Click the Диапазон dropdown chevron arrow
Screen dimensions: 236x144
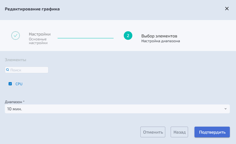pyautogui.click(x=226, y=109)
